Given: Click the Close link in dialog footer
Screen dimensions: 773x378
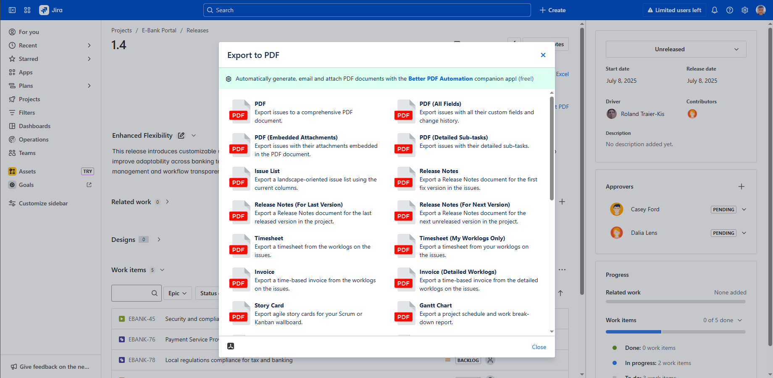Looking at the screenshot, I should tap(539, 347).
